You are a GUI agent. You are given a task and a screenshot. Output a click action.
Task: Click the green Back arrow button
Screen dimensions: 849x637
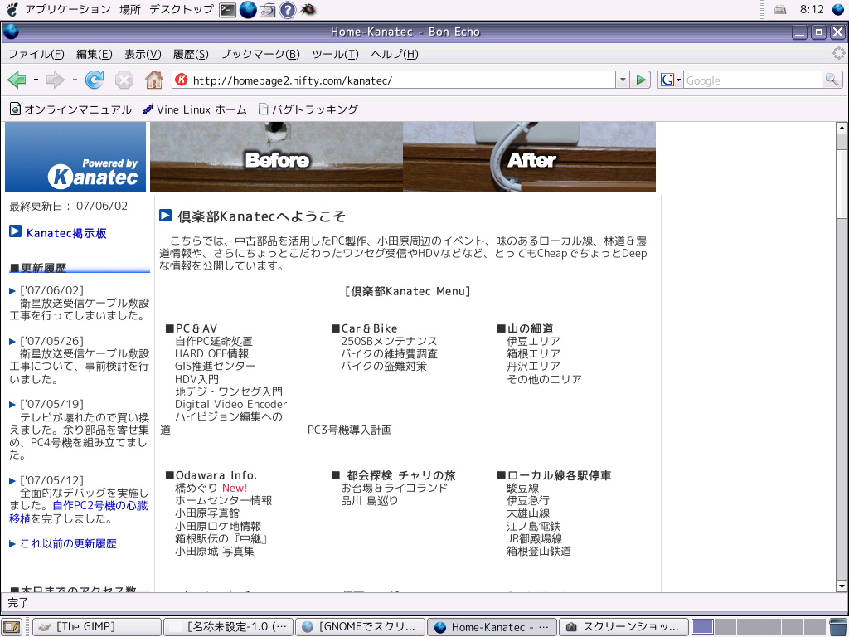point(17,80)
